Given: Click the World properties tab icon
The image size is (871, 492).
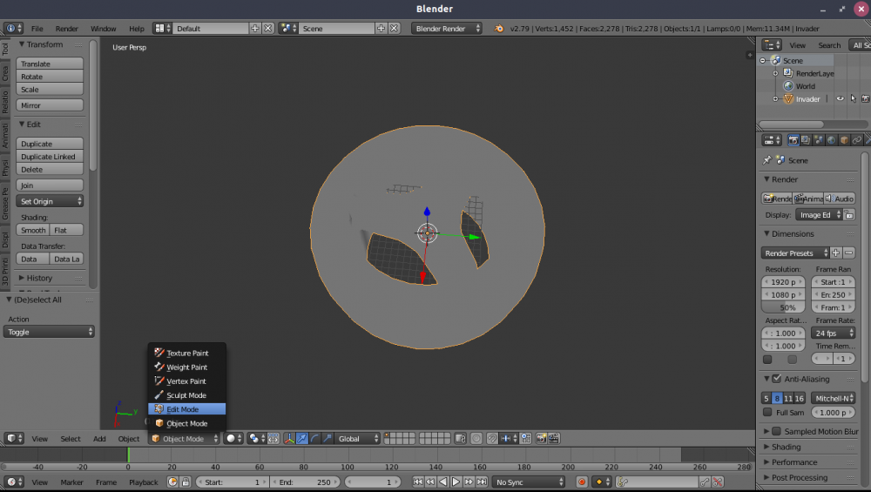Looking at the screenshot, I should 831,140.
